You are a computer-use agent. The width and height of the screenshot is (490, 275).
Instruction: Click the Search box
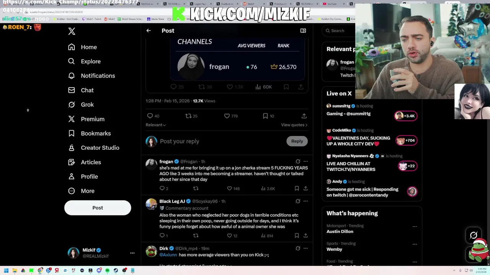[339, 31]
